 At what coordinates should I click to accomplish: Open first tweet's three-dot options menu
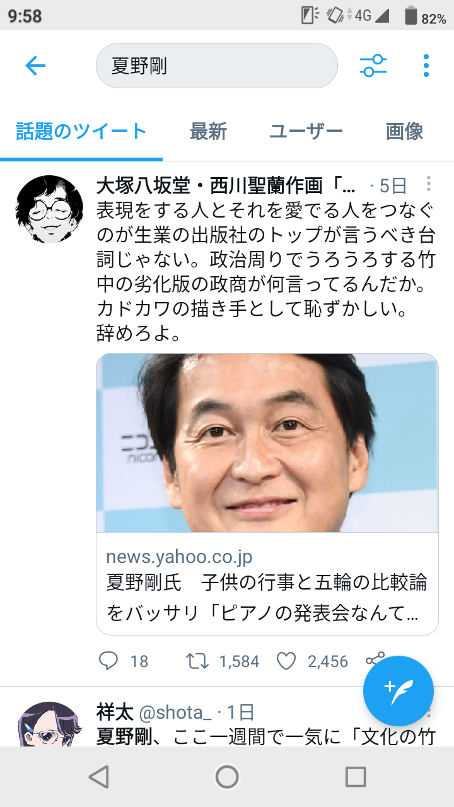point(429,184)
